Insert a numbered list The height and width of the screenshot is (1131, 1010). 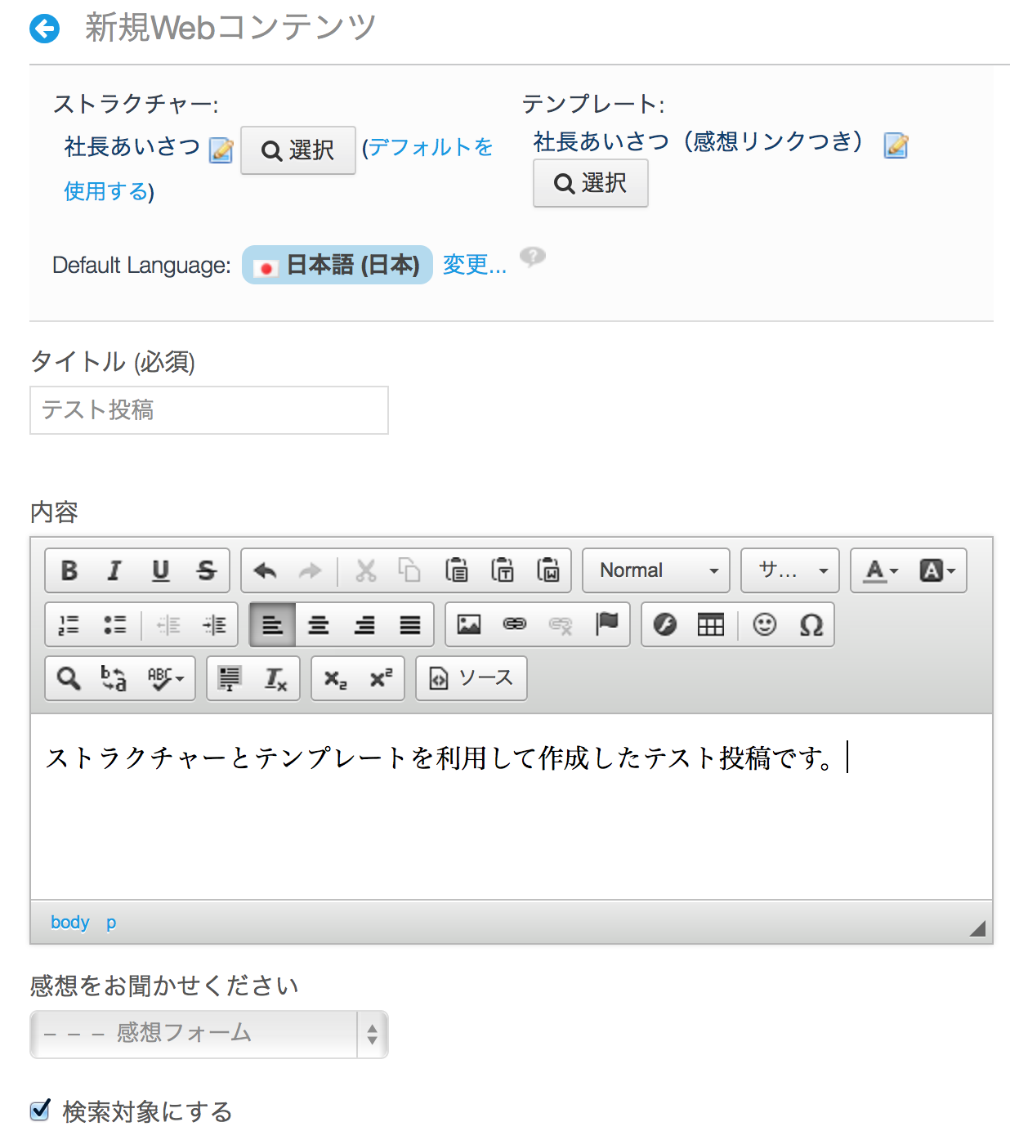(69, 624)
